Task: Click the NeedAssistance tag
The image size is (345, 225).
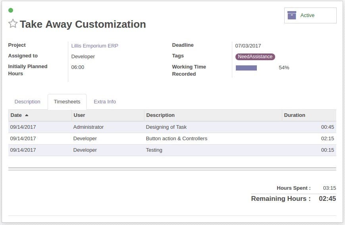Action: pyautogui.click(x=255, y=57)
